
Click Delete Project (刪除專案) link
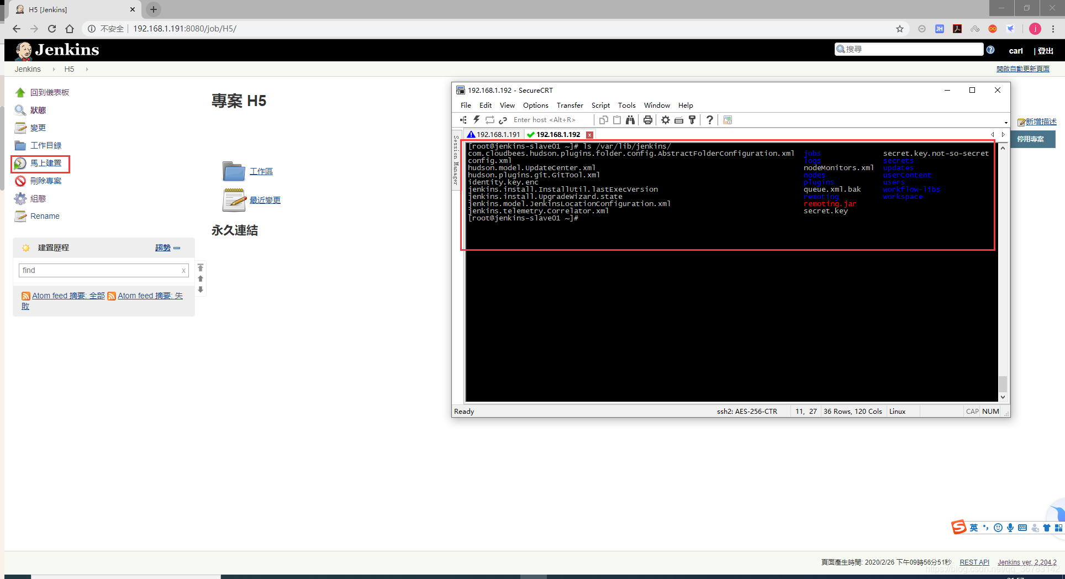pos(46,181)
